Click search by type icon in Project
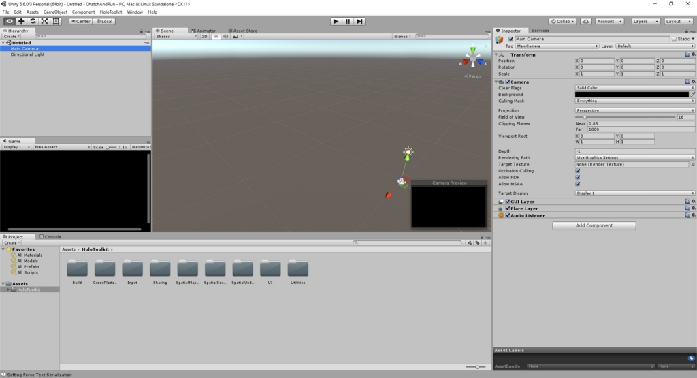The width and height of the screenshot is (697, 378). coord(470,243)
